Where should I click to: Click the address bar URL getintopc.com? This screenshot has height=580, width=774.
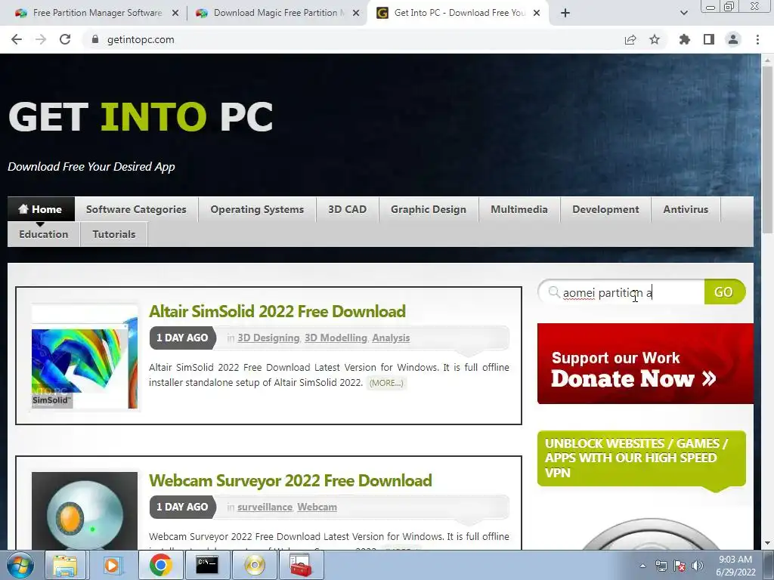(141, 39)
